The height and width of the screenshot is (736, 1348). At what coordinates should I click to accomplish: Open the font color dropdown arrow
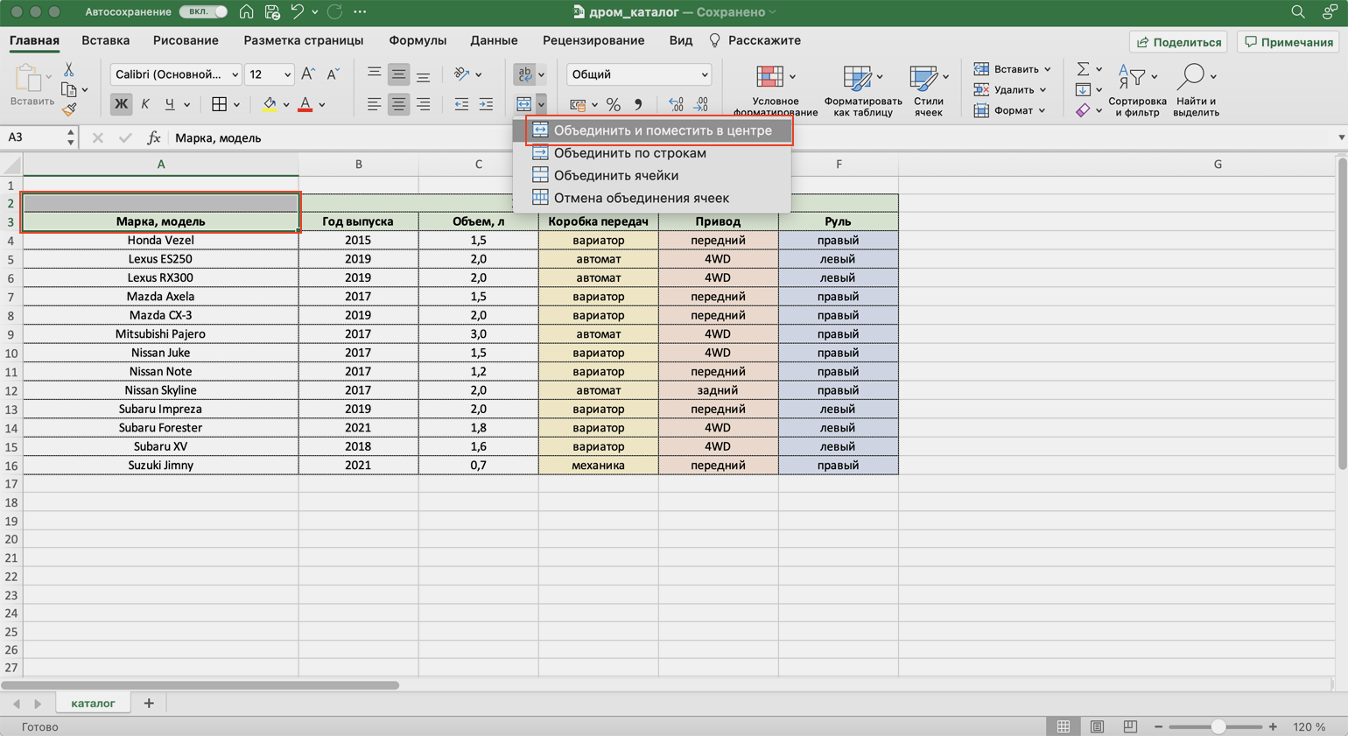(322, 105)
